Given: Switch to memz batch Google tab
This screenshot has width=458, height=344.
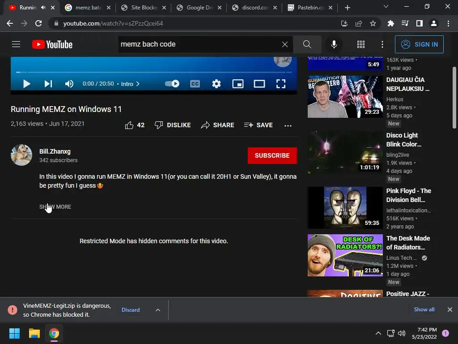Looking at the screenshot, I should (x=88, y=8).
